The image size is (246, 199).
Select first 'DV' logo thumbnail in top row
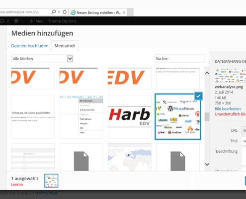tap(33, 78)
